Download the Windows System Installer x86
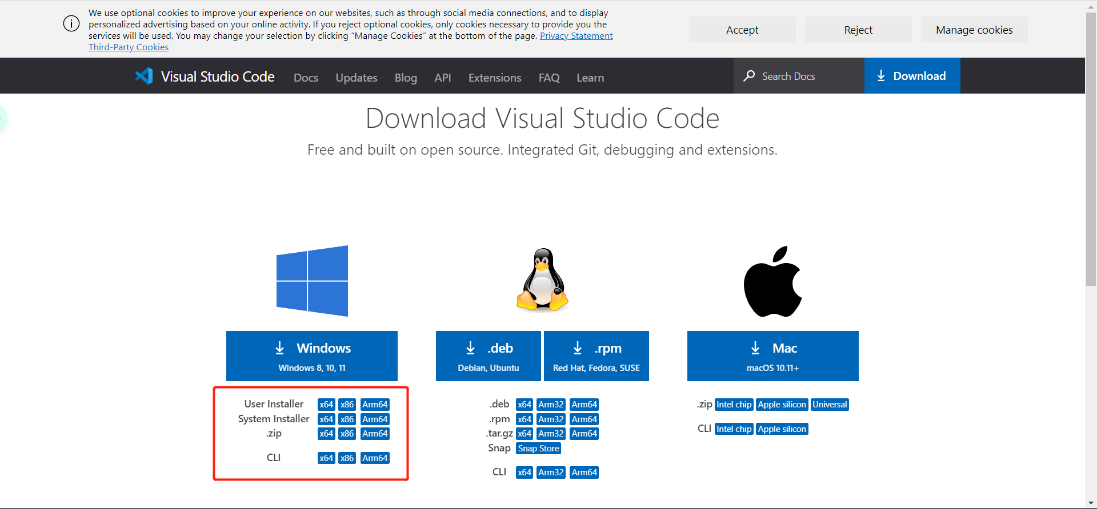Screen dimensions: 1097x509 tap(347, 419)
